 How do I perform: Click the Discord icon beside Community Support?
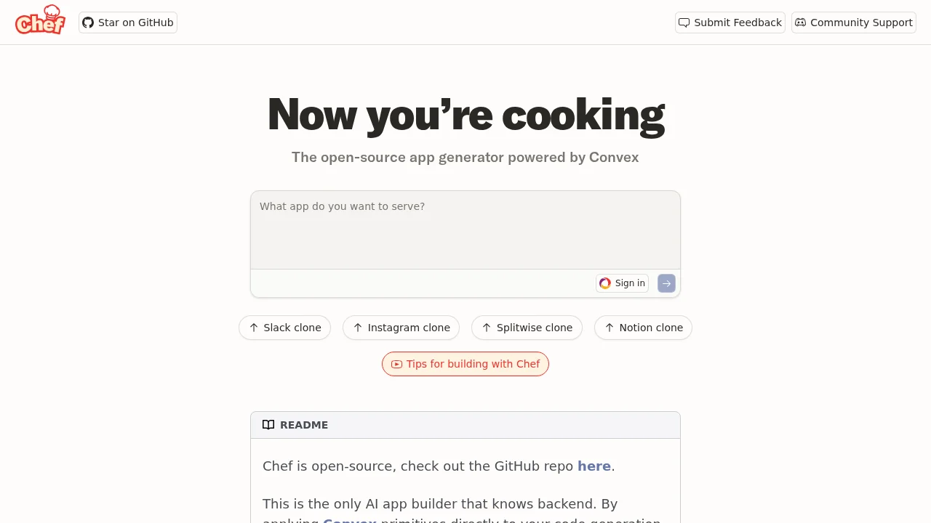(x=800, y=23)
